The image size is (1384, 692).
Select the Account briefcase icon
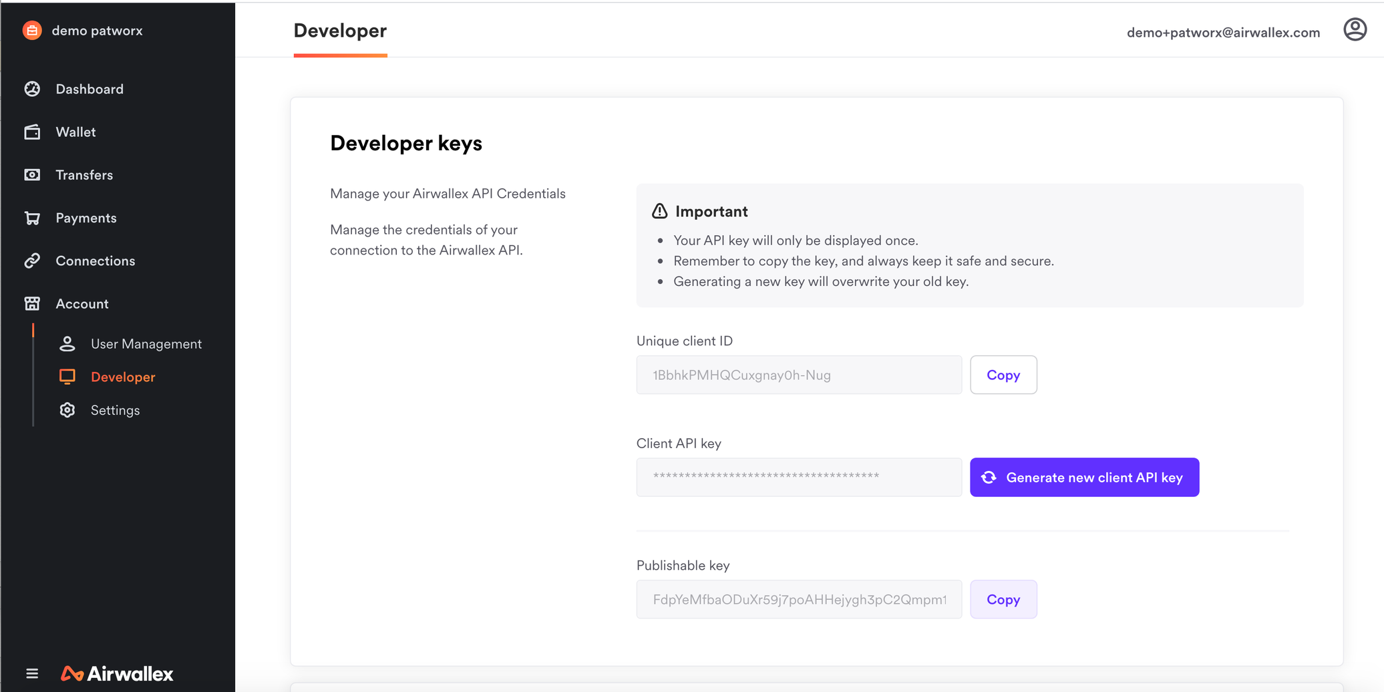click(32, 303)
